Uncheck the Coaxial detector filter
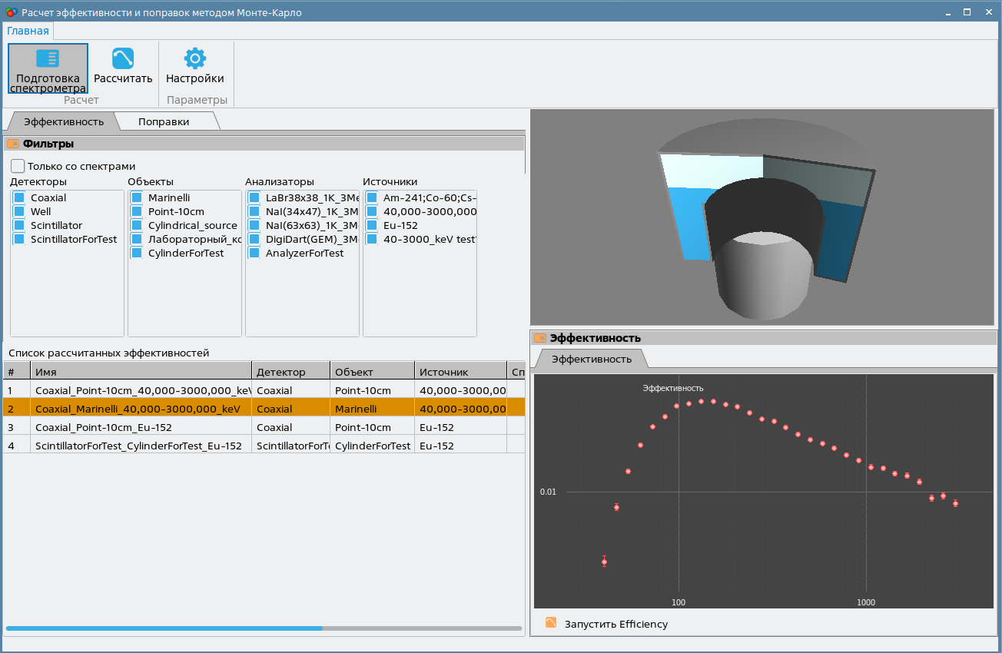Viewport: 1002px width, 653px height. coord(20,197)
